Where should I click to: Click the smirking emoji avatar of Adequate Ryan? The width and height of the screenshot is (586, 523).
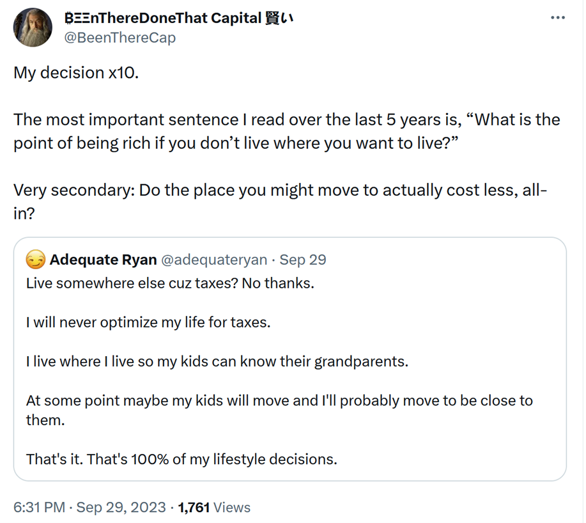tap(36, 260)
